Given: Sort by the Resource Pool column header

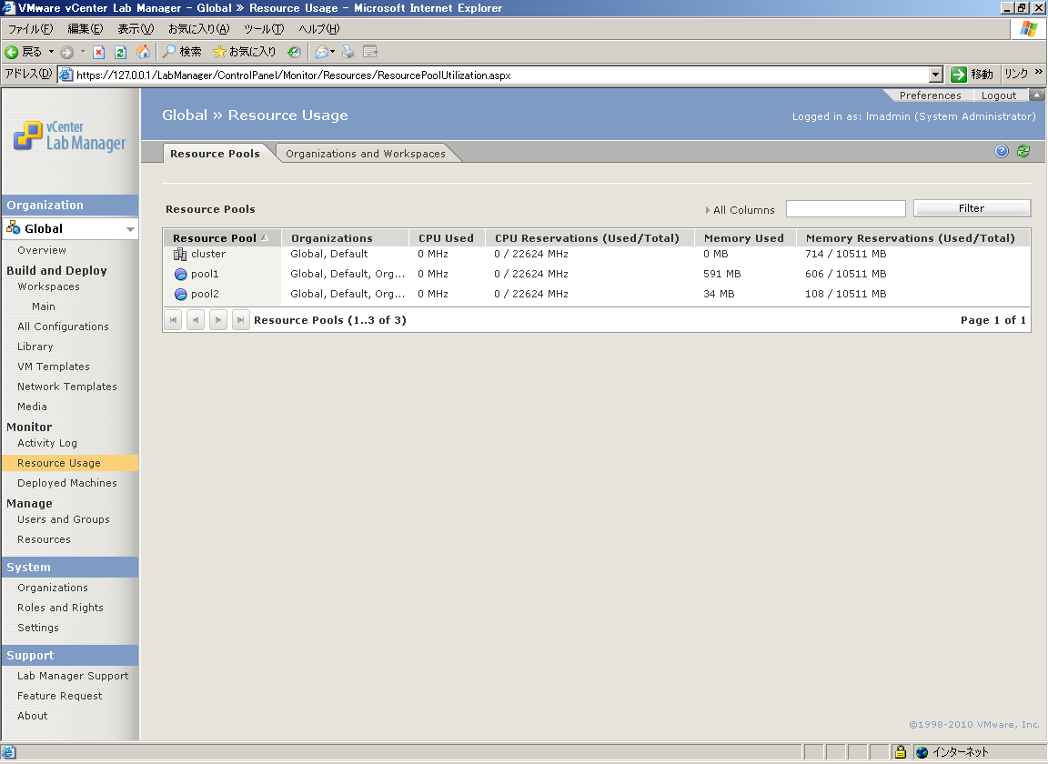Looking at the screenshot, I should [x=221, y=238].
